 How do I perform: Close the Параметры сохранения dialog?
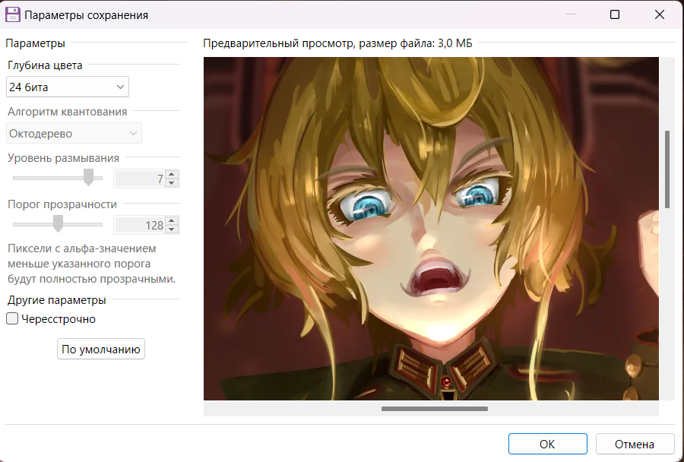[x=660, y=14]
